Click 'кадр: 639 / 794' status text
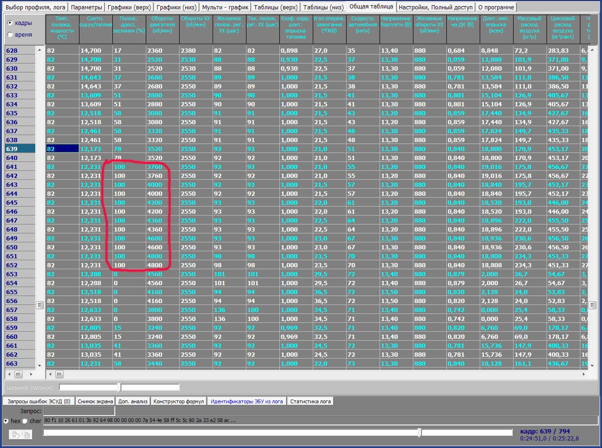The image size is (602, 448). click(x=545, y=431)
